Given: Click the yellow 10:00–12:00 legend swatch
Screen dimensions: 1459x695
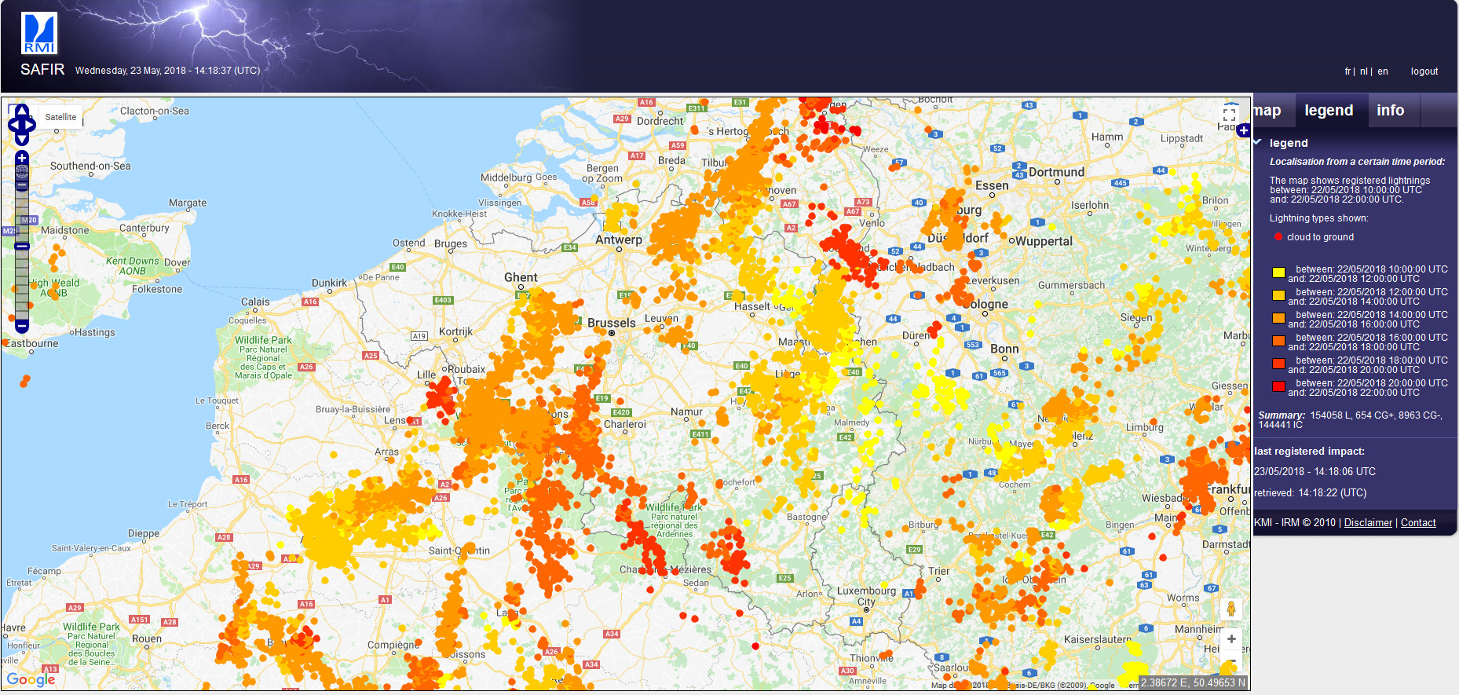Looking at the screenshot, I should coord(1278,273).
